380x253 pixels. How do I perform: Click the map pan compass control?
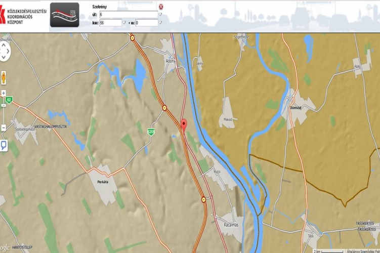coord(5,51)
